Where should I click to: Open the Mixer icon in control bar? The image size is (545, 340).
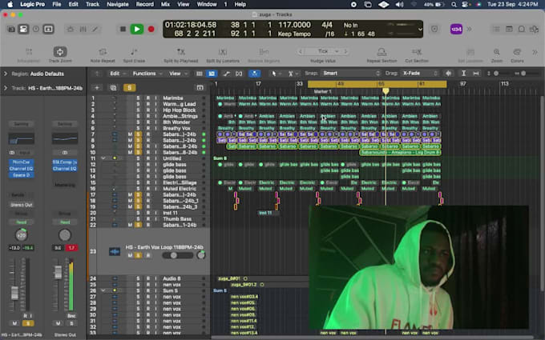83,29
